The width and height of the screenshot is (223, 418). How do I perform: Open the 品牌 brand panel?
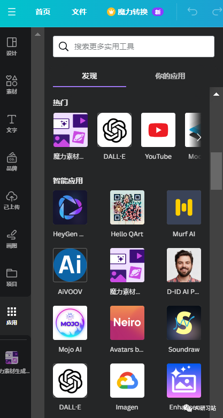tap(11, 161)
